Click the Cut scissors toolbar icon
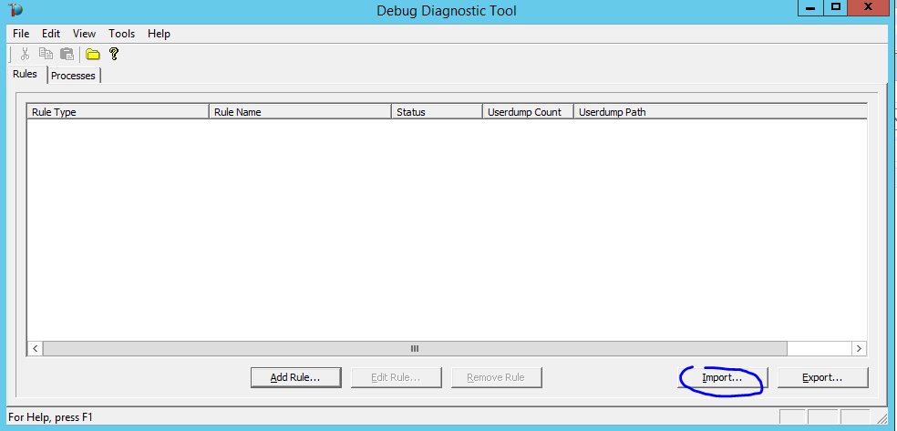 point(26,54)
